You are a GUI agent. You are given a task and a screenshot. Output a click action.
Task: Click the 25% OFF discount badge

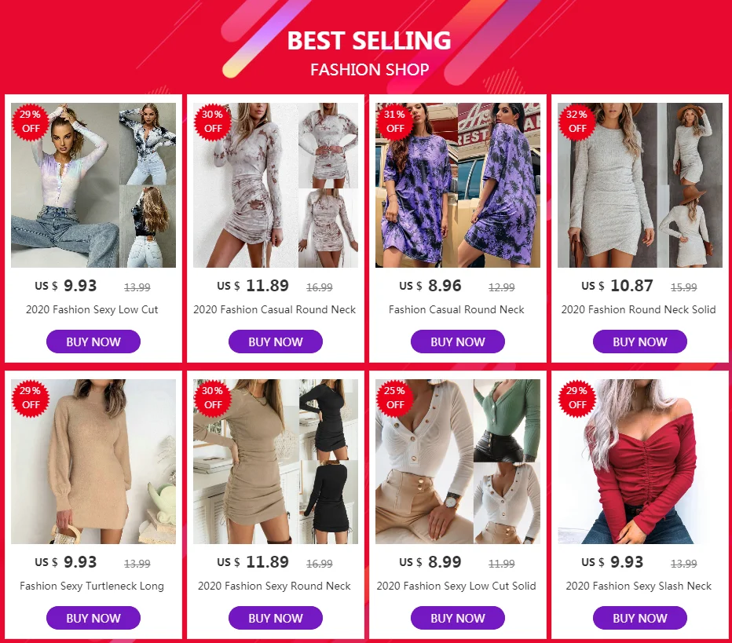[x=394, y=397]
